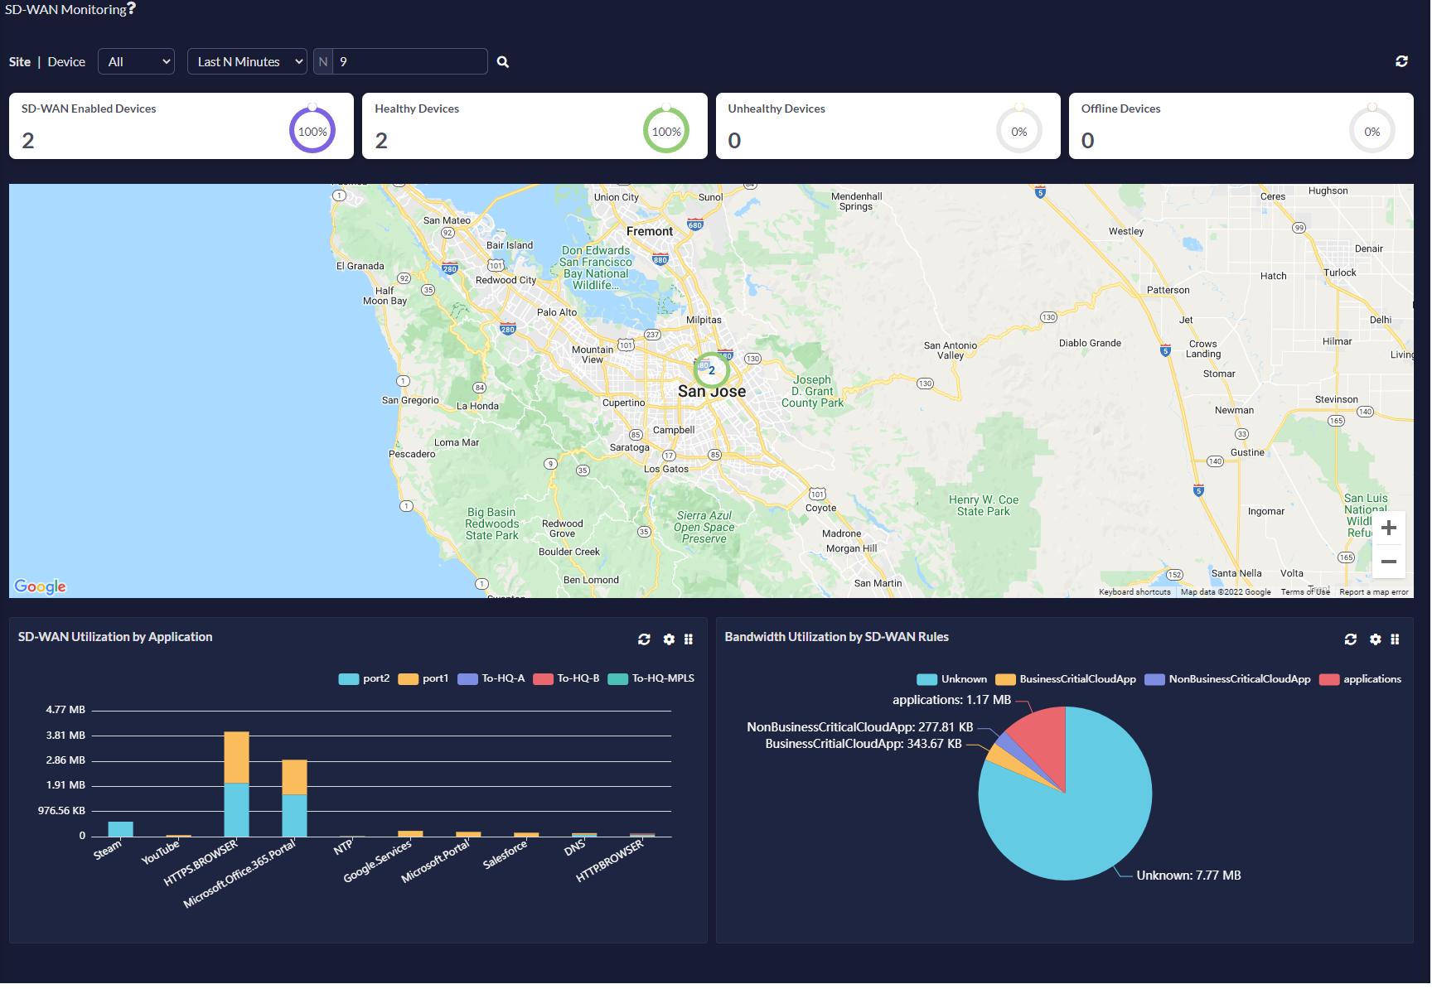
Task: Click the Microsoft.Office.365.Portal bar
Action: 294,798
